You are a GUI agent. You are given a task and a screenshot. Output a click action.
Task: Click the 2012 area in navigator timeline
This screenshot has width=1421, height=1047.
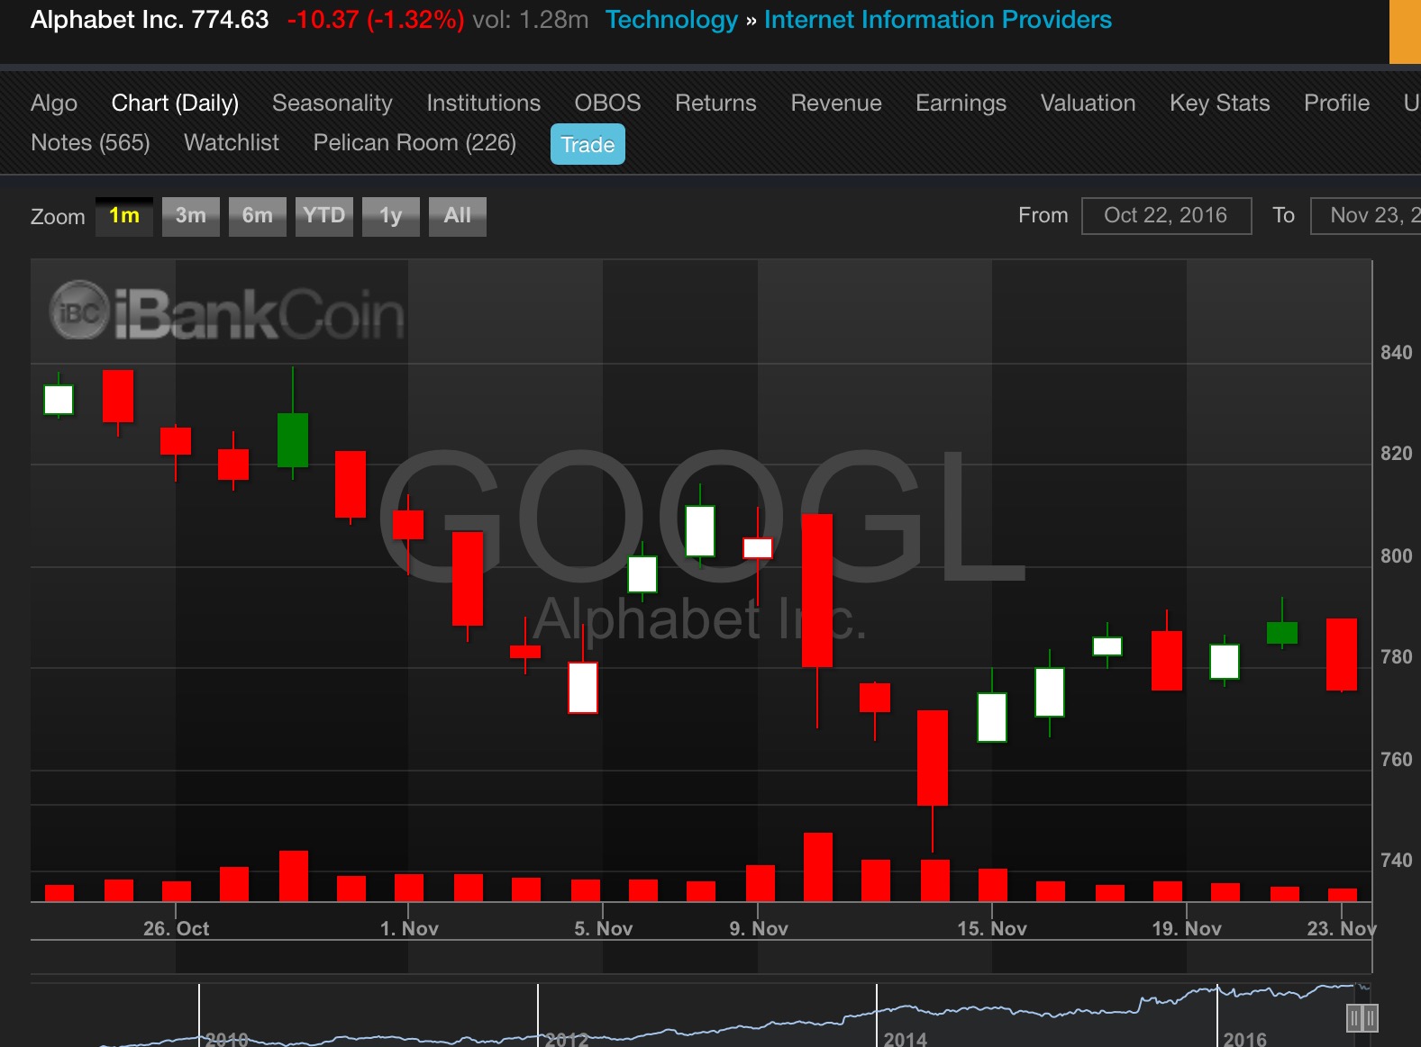click(567, 1039)
